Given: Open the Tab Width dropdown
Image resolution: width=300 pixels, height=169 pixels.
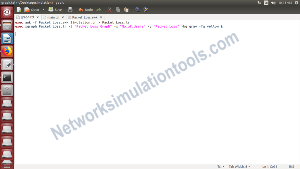Looking at the screenshot, I should point(239,166).
